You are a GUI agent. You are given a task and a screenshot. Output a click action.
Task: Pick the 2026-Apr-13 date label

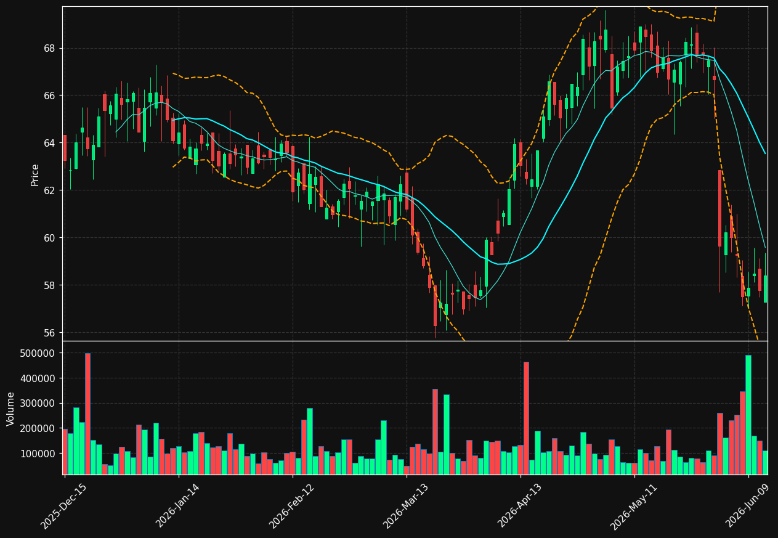pos(519,506)
